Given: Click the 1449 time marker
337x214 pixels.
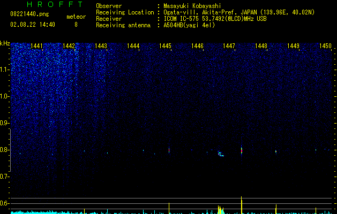Looking at the screenshot, I should (x=293, y=46).
